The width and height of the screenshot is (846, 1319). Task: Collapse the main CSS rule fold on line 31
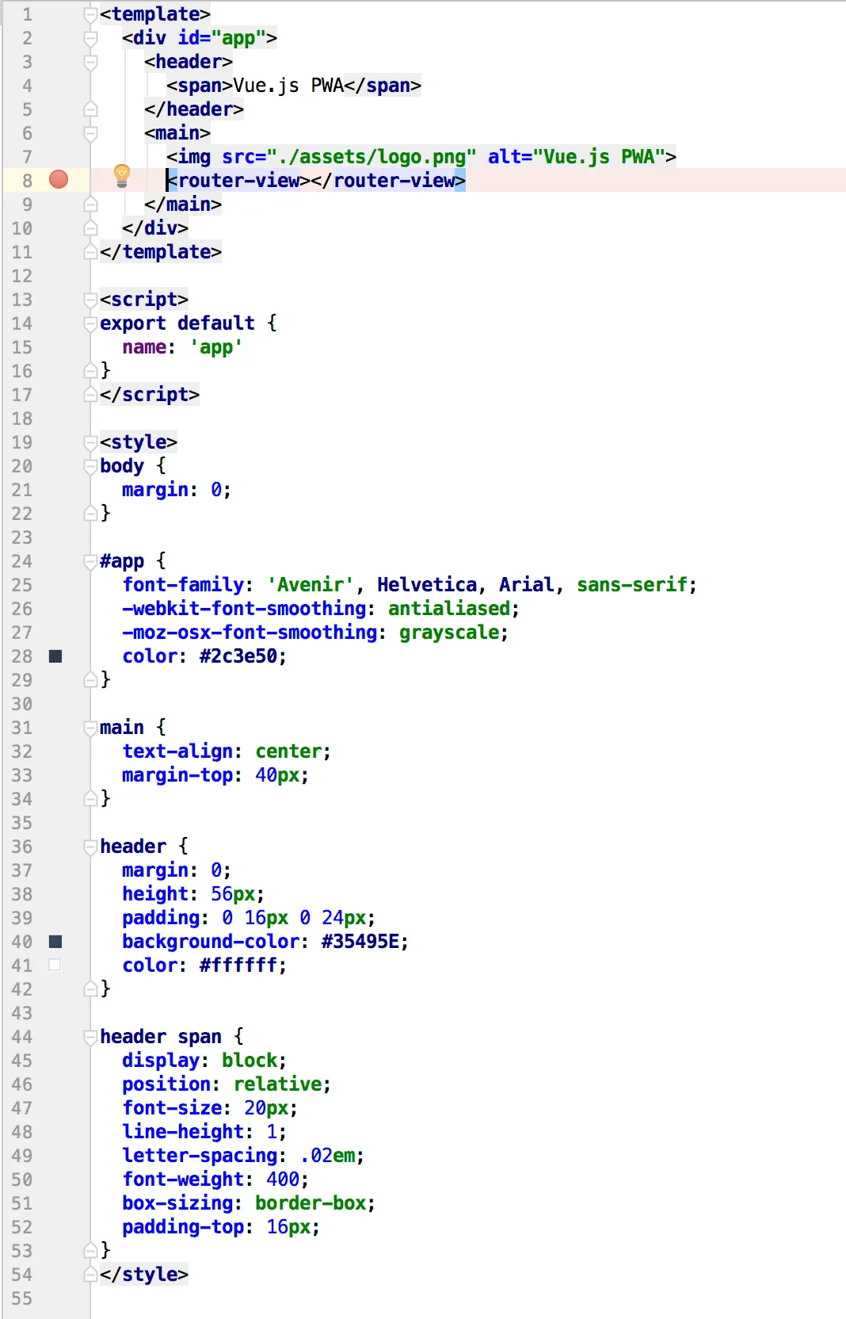click(x=90, y=728)
